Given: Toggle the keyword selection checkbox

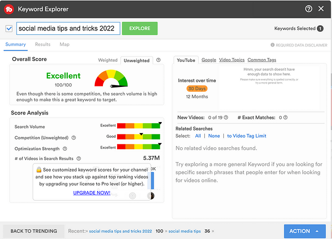Looking at the screenshot, I should pos(9,29).
